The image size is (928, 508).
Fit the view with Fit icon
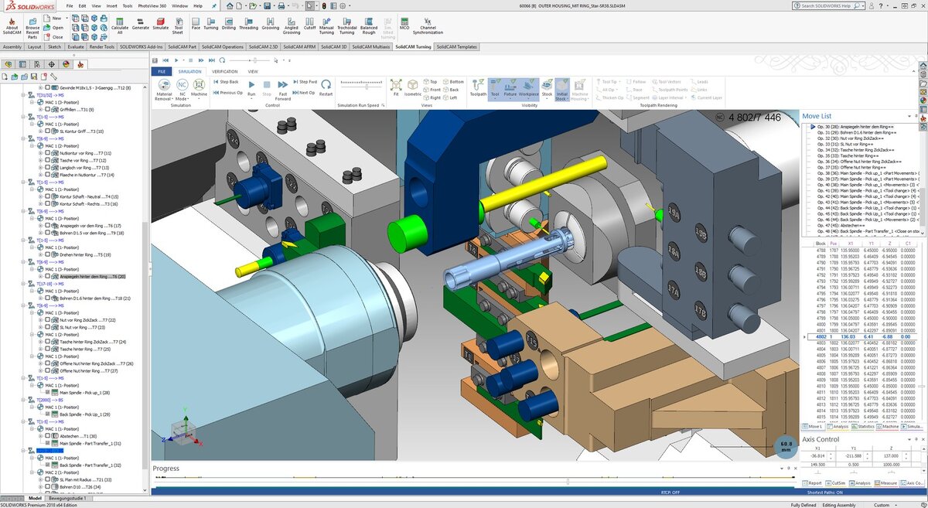point(396,87)
